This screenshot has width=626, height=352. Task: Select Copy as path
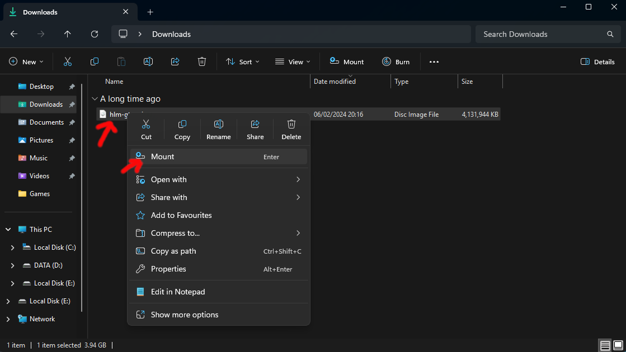pos(219,251)
